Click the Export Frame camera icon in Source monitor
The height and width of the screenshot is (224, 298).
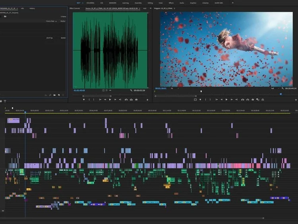(136, 99)
